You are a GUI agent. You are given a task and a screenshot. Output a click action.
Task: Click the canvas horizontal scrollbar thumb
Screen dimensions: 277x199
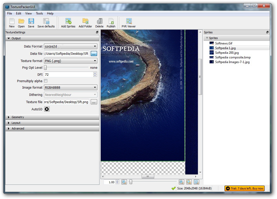coord(148,177)
